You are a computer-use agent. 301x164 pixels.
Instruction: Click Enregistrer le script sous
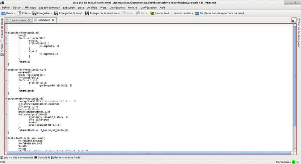102,13
